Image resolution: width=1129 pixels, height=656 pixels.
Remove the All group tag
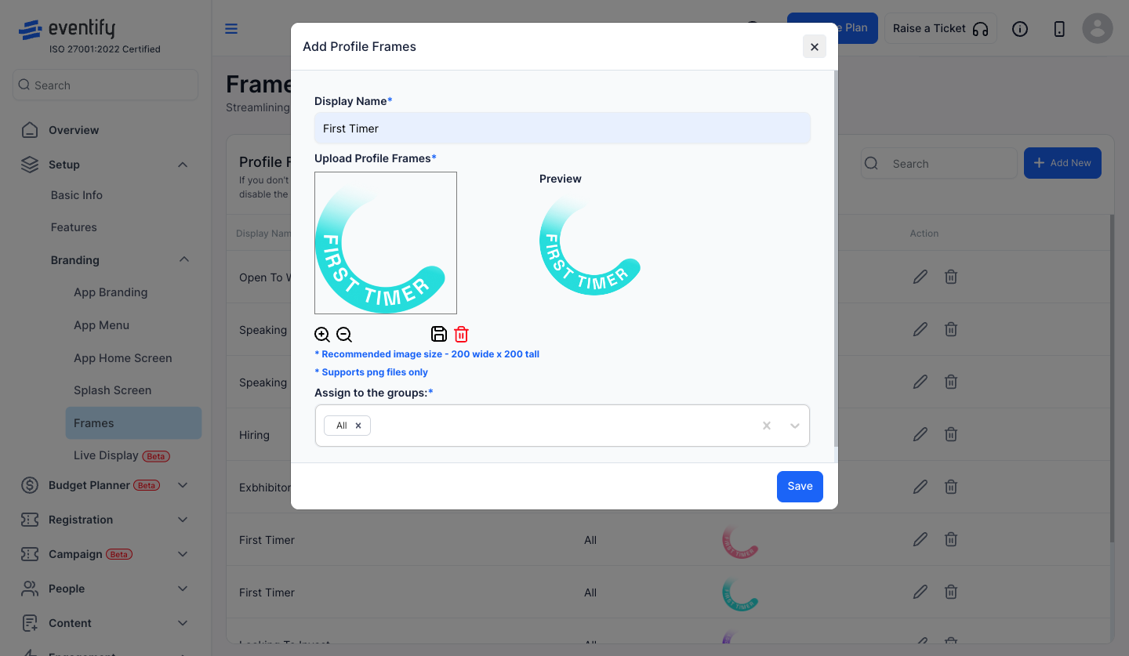tap(358, 426)
